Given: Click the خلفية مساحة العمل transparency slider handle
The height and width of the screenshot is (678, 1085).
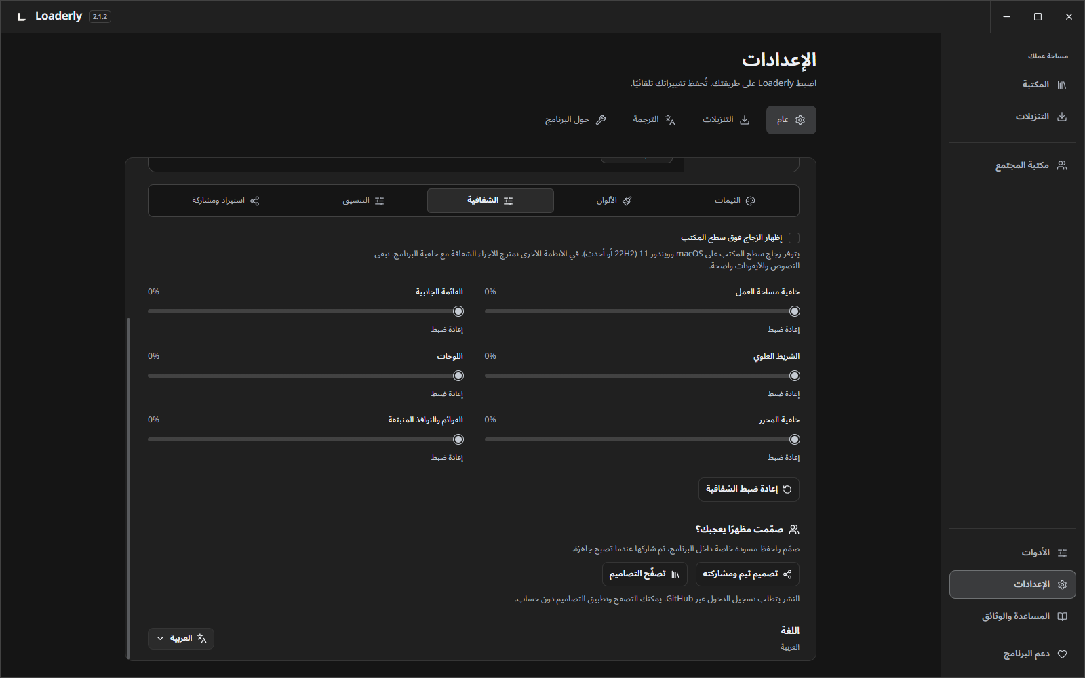Looking at the screenshot, I should click(x=795, y=311).
